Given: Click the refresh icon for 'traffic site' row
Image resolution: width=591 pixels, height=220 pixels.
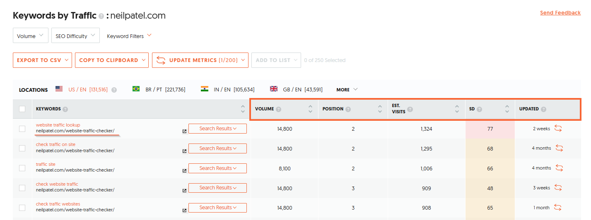Looking at the screenshot, I should point(559,168).
